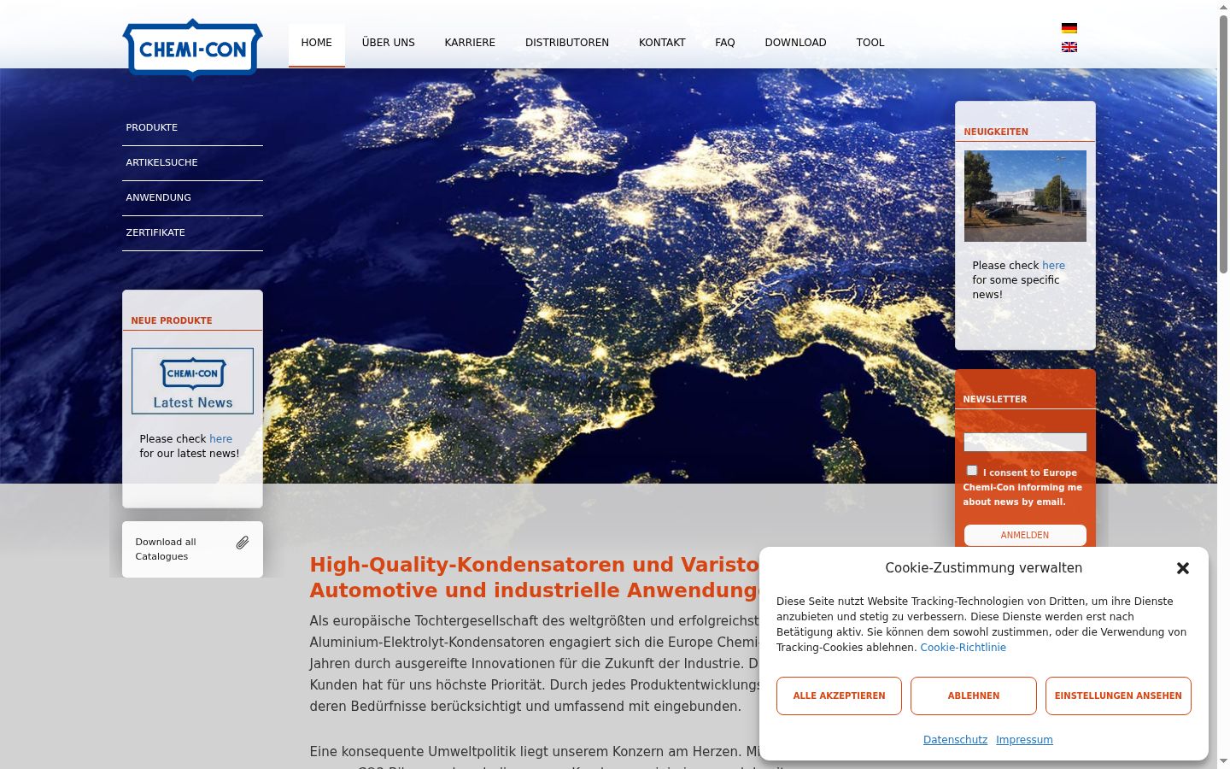
Task: Open the building photo in Neuigkeiten
Action: point(1025,196)
